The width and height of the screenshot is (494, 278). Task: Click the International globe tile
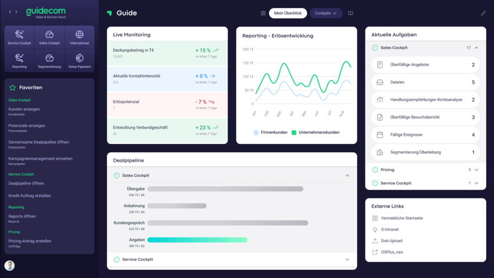tap(79, 37)
